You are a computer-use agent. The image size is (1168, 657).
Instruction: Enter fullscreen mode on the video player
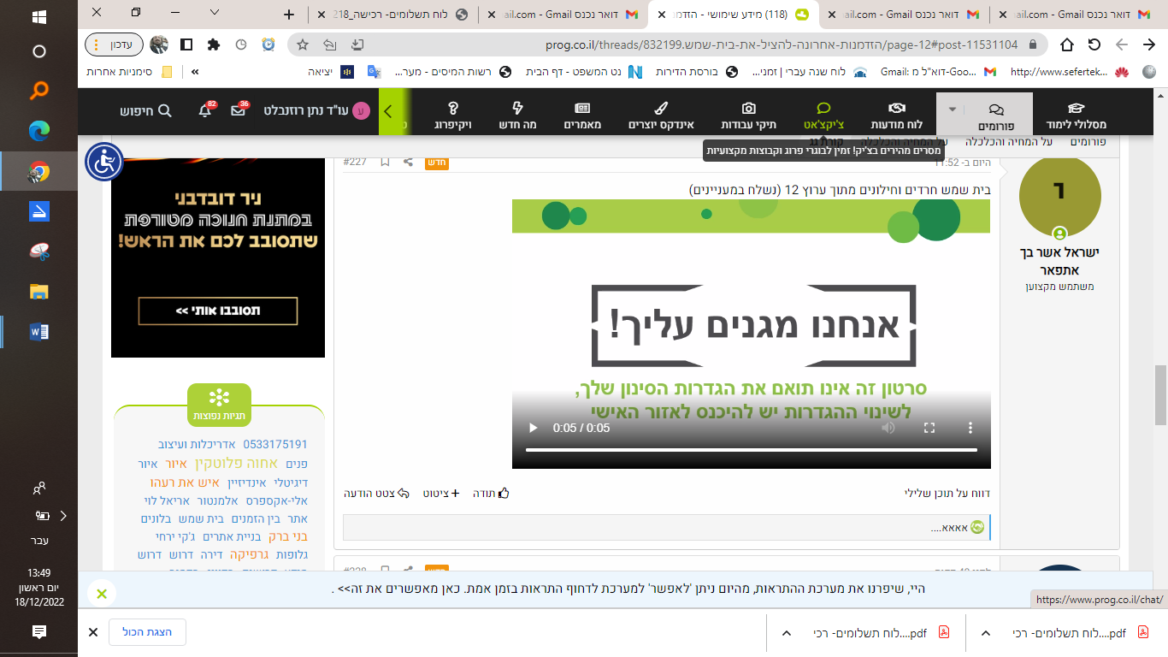coord(929,428)
